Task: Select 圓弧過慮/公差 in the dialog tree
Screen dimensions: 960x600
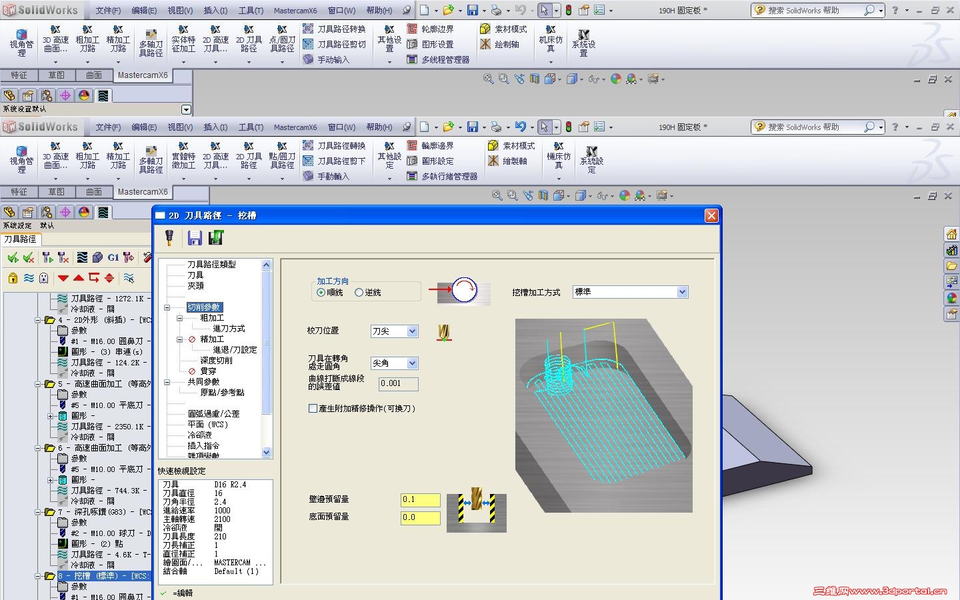Action: coord(213,414)
